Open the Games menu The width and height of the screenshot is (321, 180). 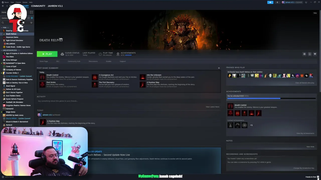coord(25,2)
